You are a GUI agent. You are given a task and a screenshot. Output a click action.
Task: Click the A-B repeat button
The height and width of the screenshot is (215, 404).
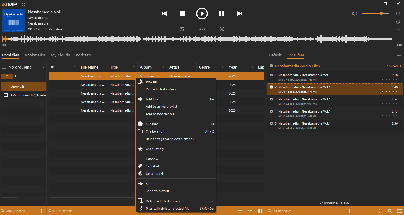click(x=202, y=29)
